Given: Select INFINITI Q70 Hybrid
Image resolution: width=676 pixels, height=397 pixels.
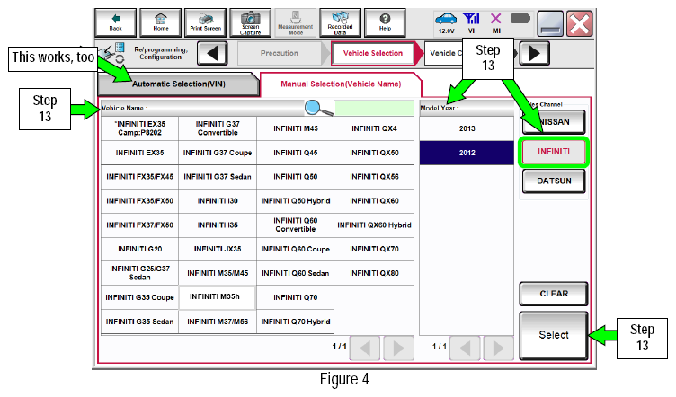Looking at the screenshot, I should point(296,322).
